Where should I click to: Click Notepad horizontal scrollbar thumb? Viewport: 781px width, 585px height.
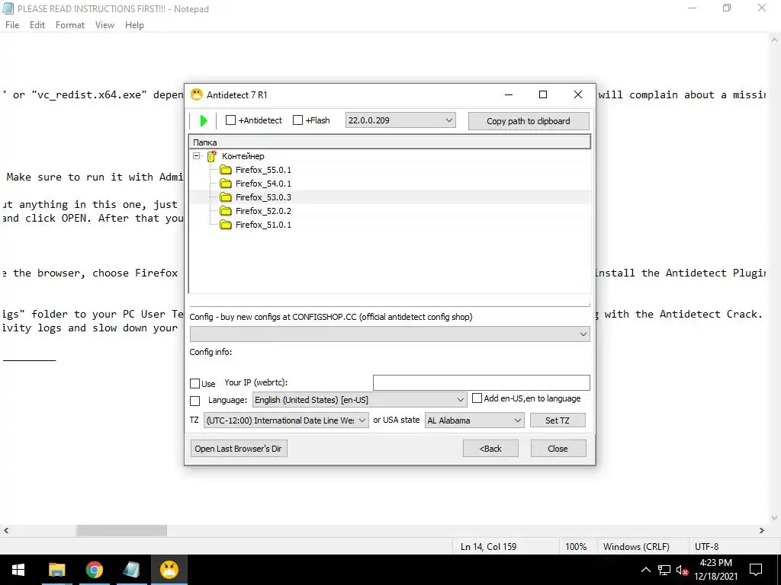121,530
